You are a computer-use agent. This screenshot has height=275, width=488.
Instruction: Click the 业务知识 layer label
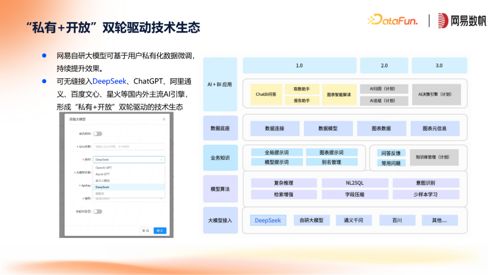point(220,157)
